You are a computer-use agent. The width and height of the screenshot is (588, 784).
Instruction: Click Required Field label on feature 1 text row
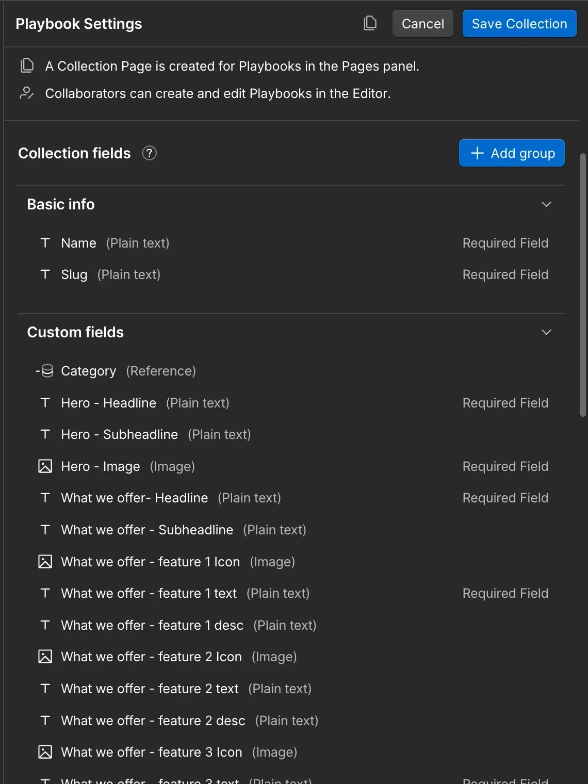[x=505, y=593]
